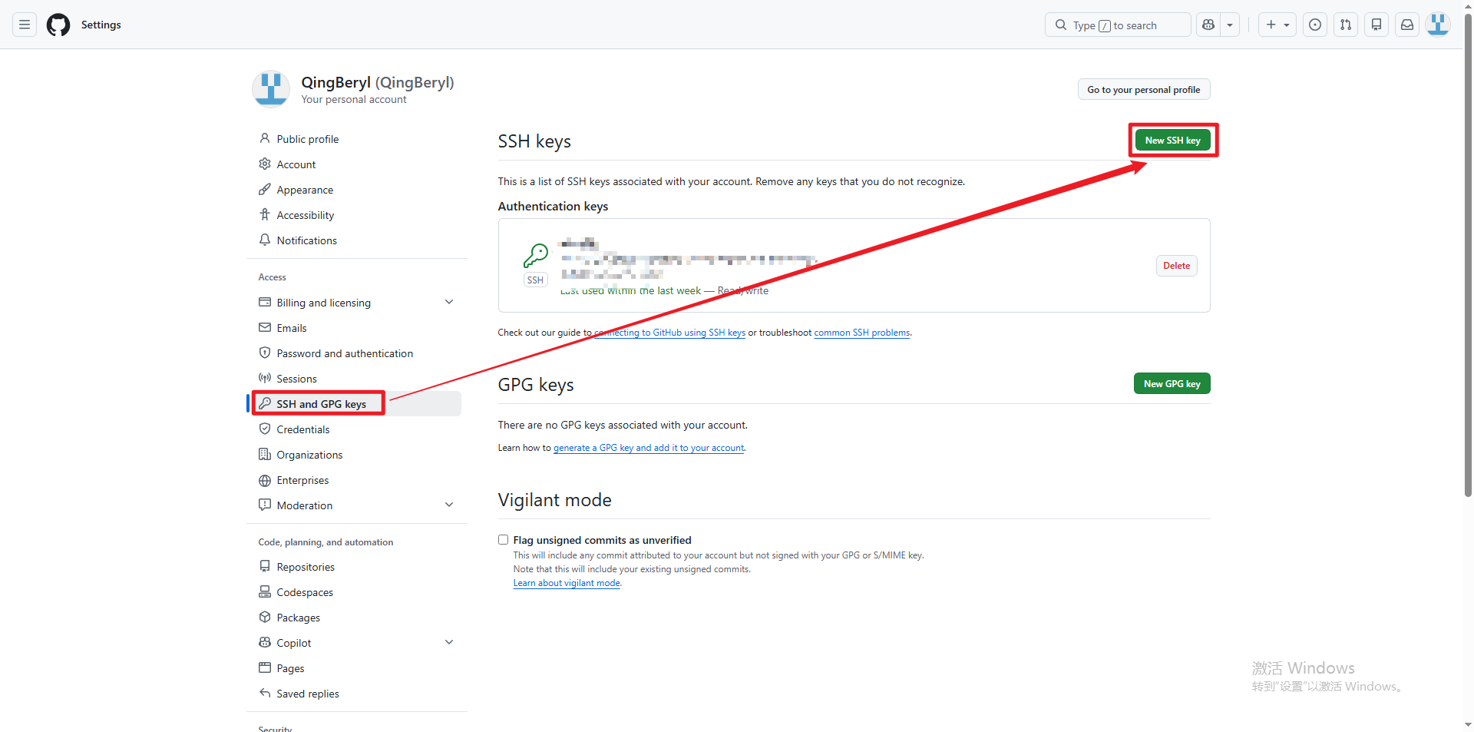Open the notifications inbox icon
The width and height of the screenshot is (1474, 732).
pos(1407,25)
